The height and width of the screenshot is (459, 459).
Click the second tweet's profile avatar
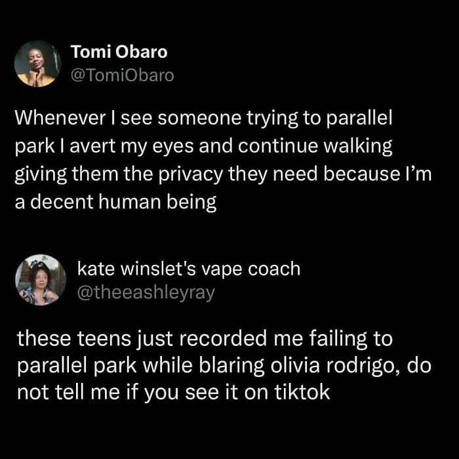click(x=40, y=280)
